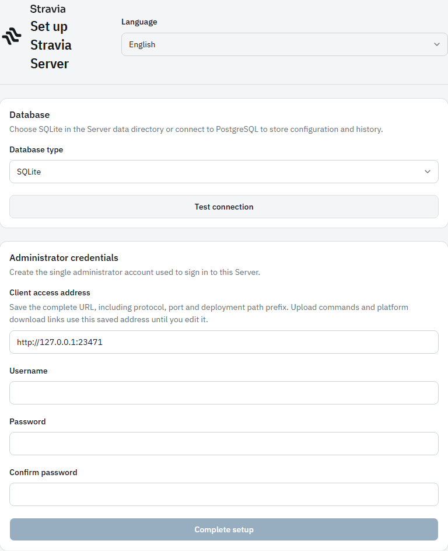Image resolution: width=448 pixels, height=551 pixels.
Task: Click the 'Set up Stravia Server' heading
Action: (51, 45)
